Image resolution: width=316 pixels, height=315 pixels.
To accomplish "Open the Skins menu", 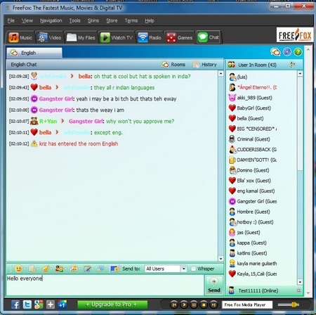I will click(93, 20).
